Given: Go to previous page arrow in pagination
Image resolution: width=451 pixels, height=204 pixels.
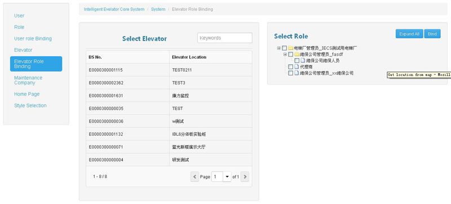Looking at the screenshot, I should [194, 177].
